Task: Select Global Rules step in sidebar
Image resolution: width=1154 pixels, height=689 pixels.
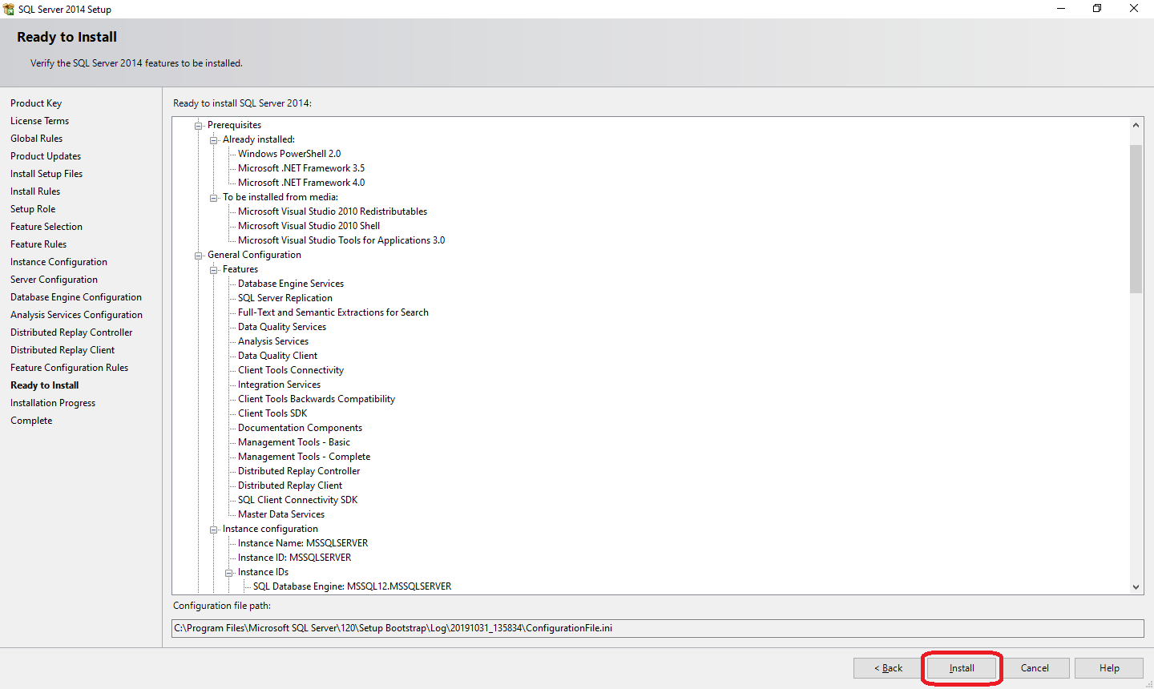Action: click(36, 139)
